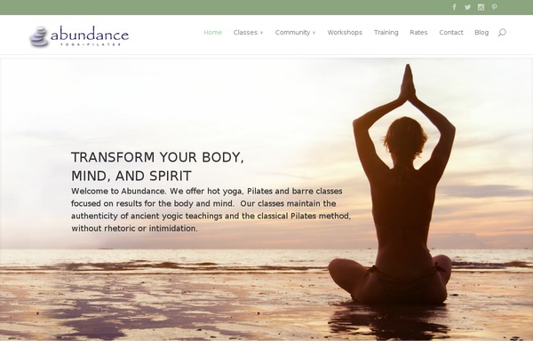Open the Pinterest social link icon
Image resolution: width=533 pixels, height=355 pixels.
coord(494,7)
